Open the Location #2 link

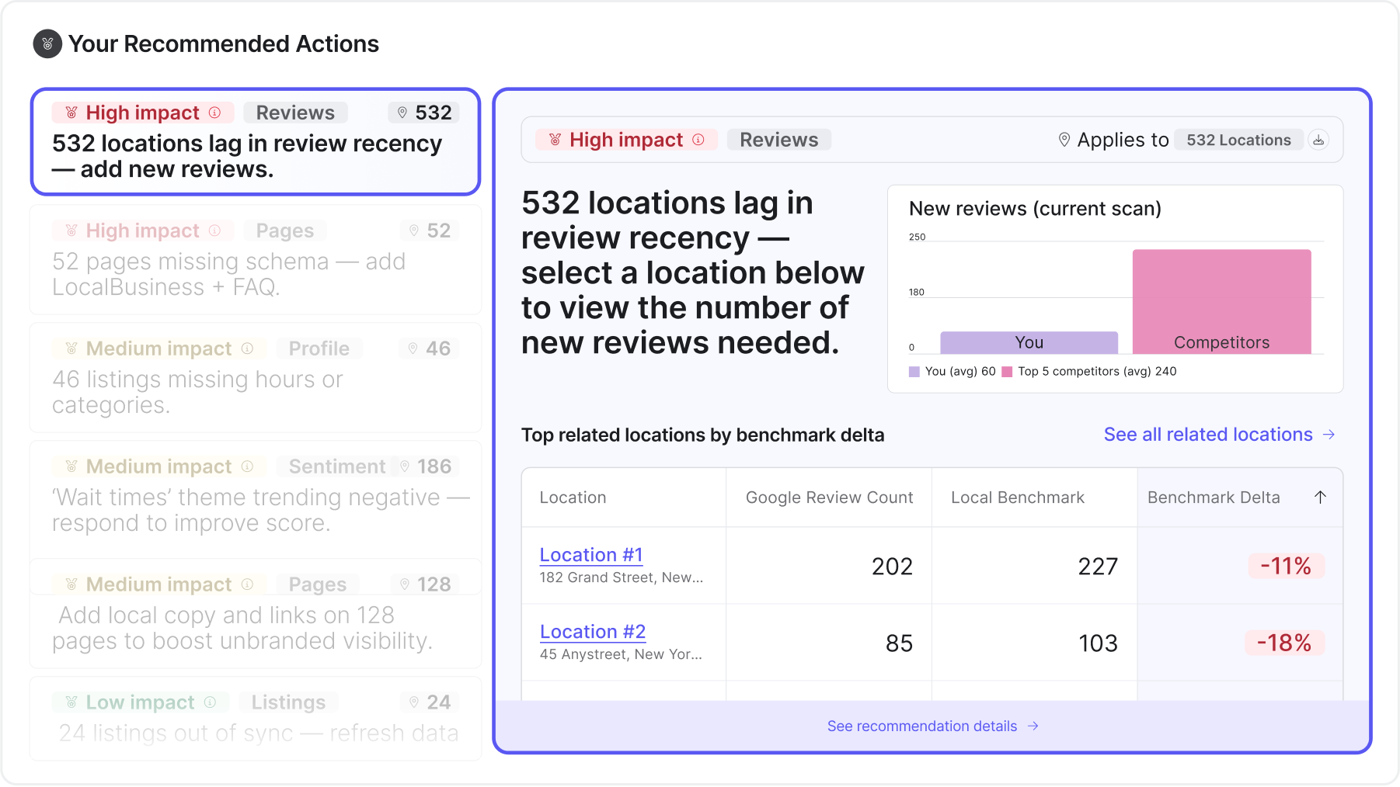[x=592, y=632]
